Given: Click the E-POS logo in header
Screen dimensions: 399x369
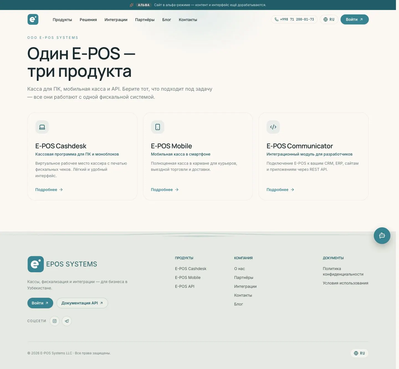Looking at the screenshot, I should pyautogui.click(x=33, y=19).
